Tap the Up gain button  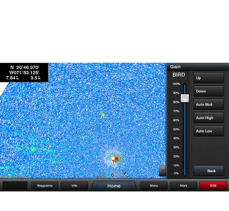coord(209,78)
